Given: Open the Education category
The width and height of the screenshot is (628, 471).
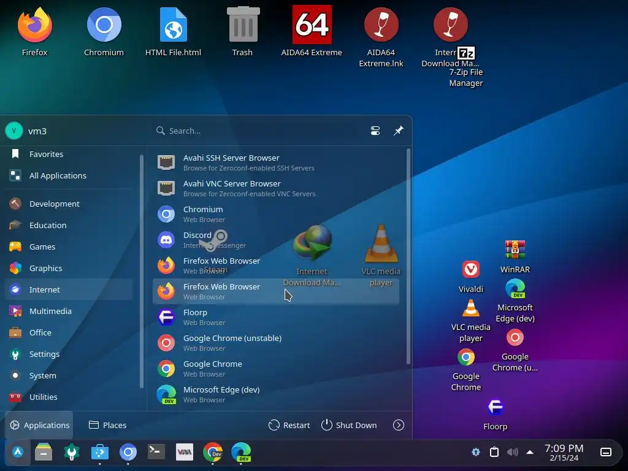Looking at the screenshot, I should point(69,225).
